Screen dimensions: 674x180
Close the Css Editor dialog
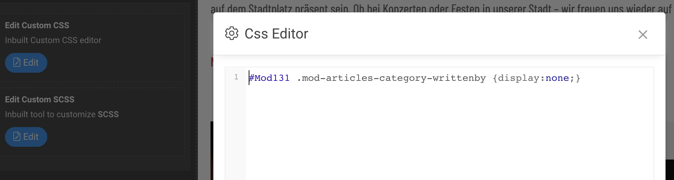click(x=643, y=35)
